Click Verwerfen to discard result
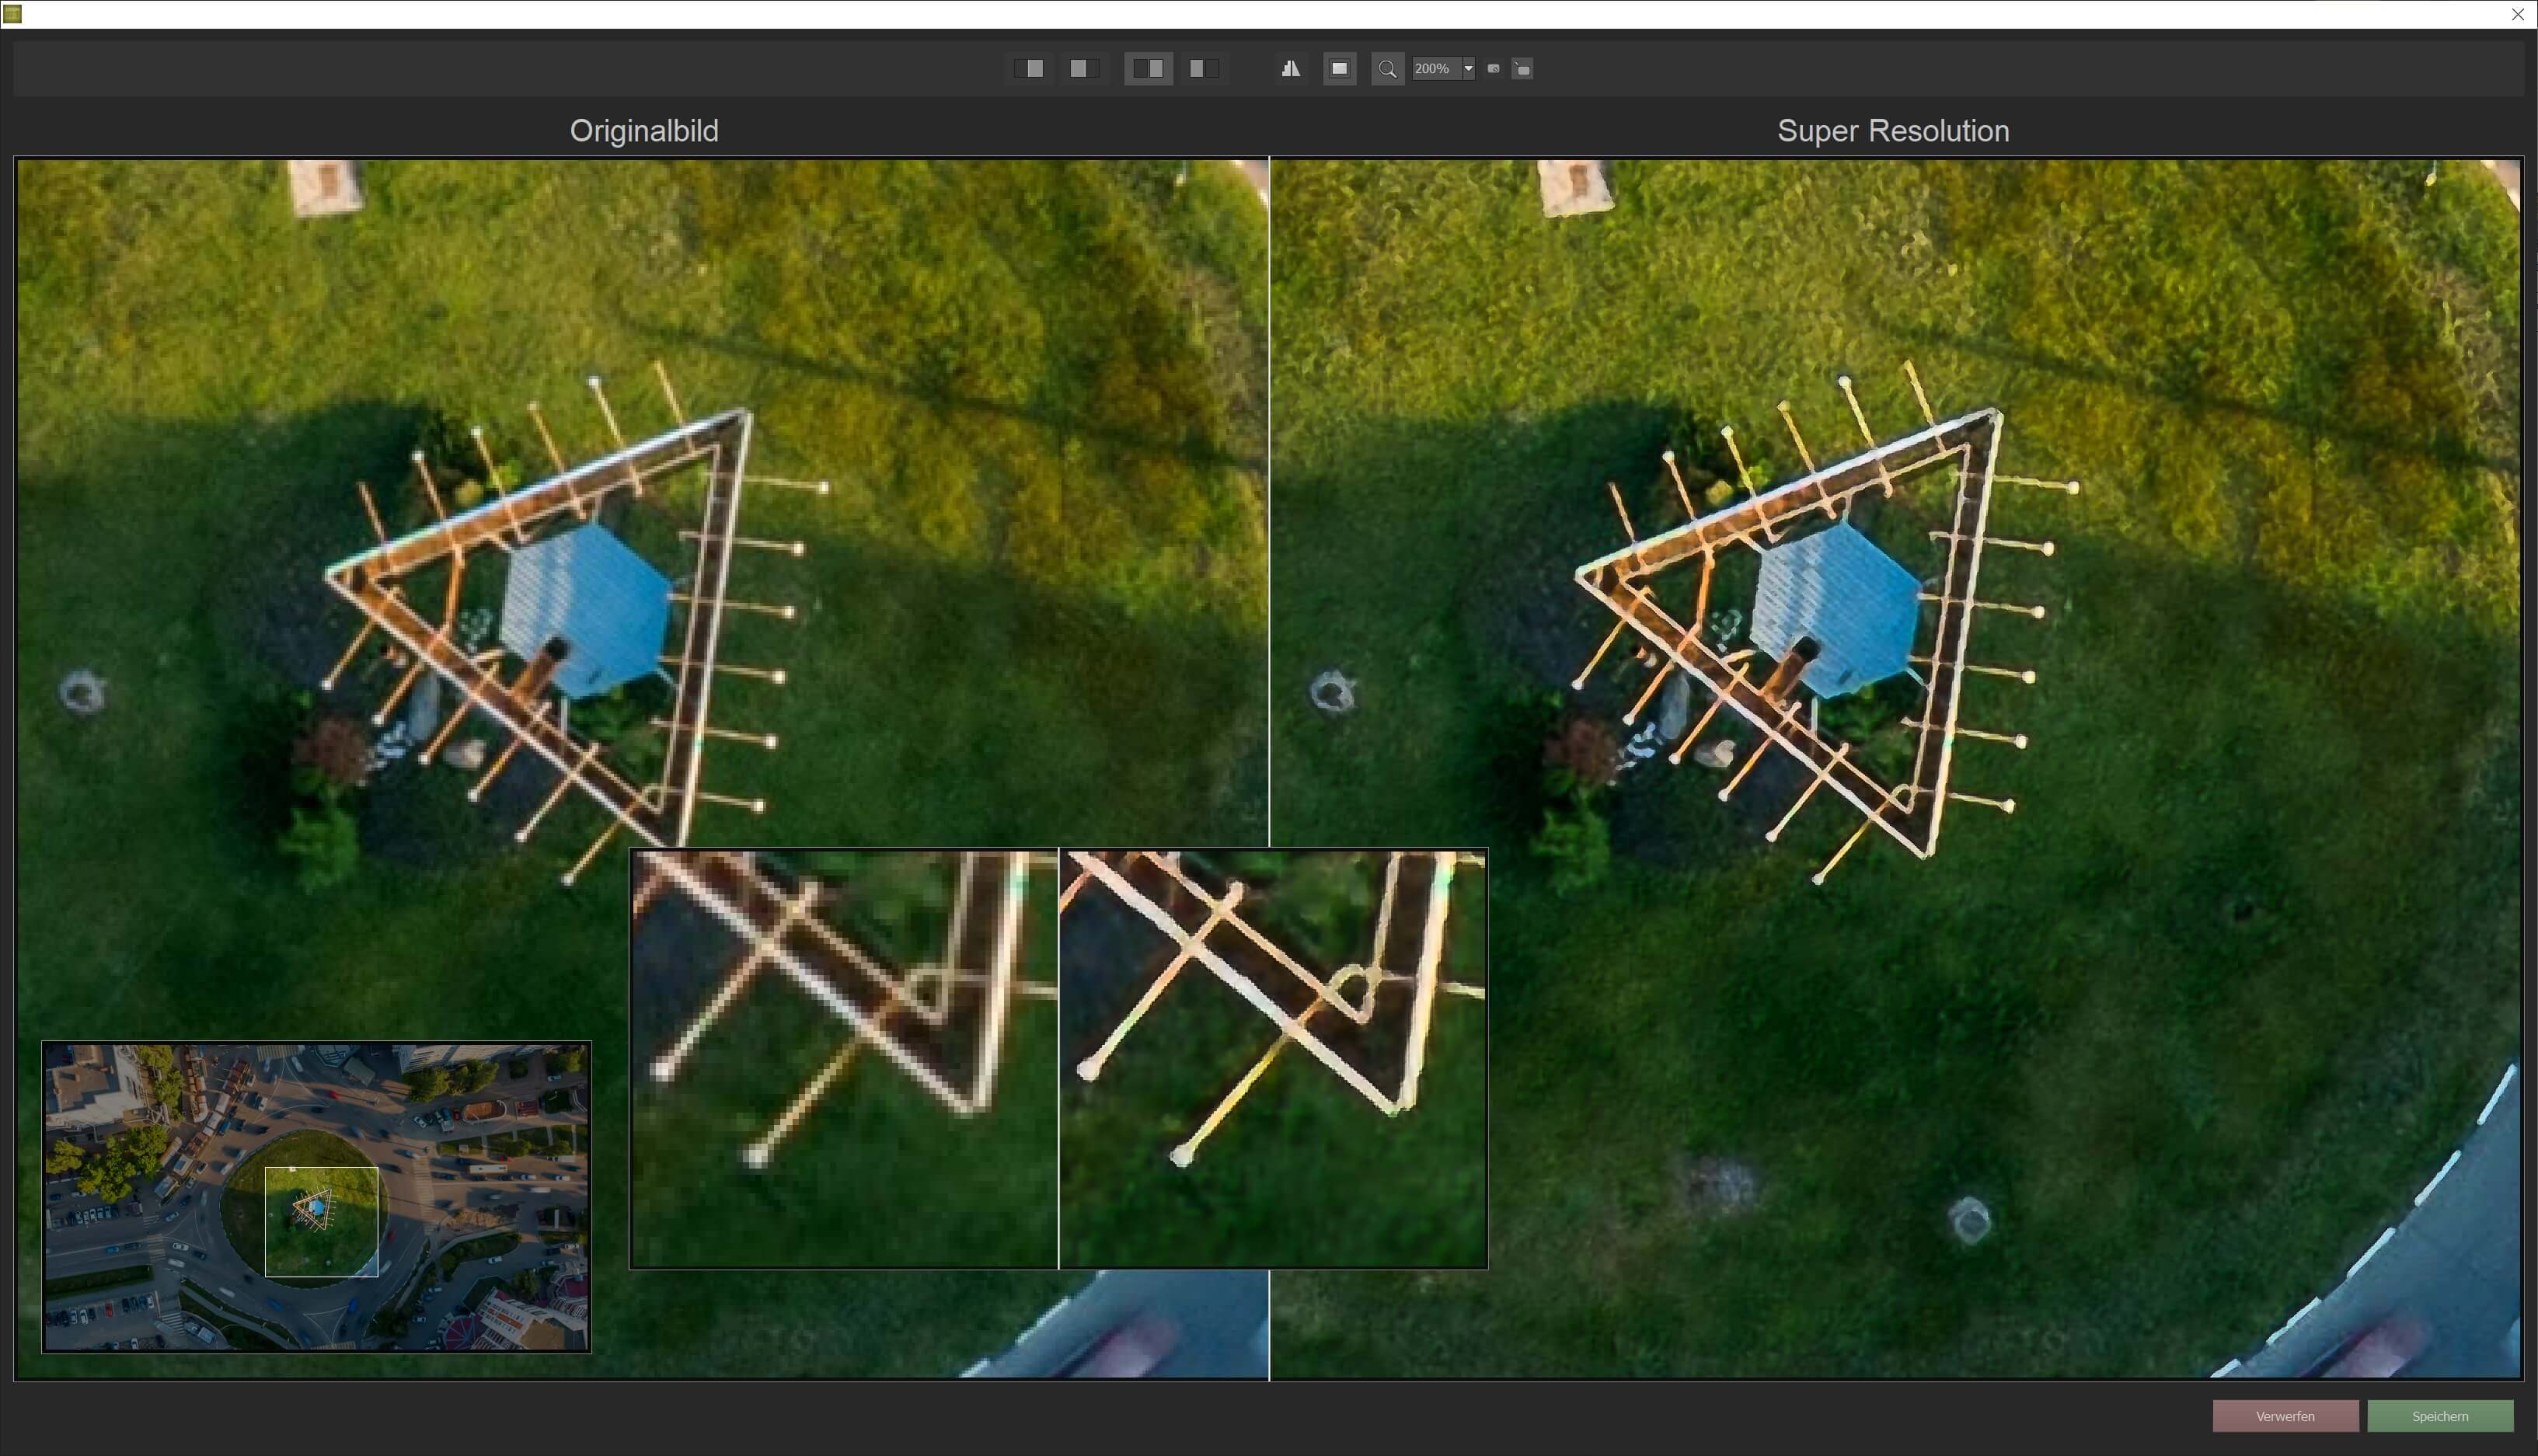 pos(2285,1415)
